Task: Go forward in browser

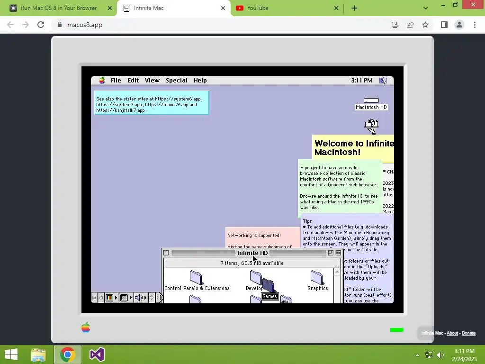Action: [26, 25]
